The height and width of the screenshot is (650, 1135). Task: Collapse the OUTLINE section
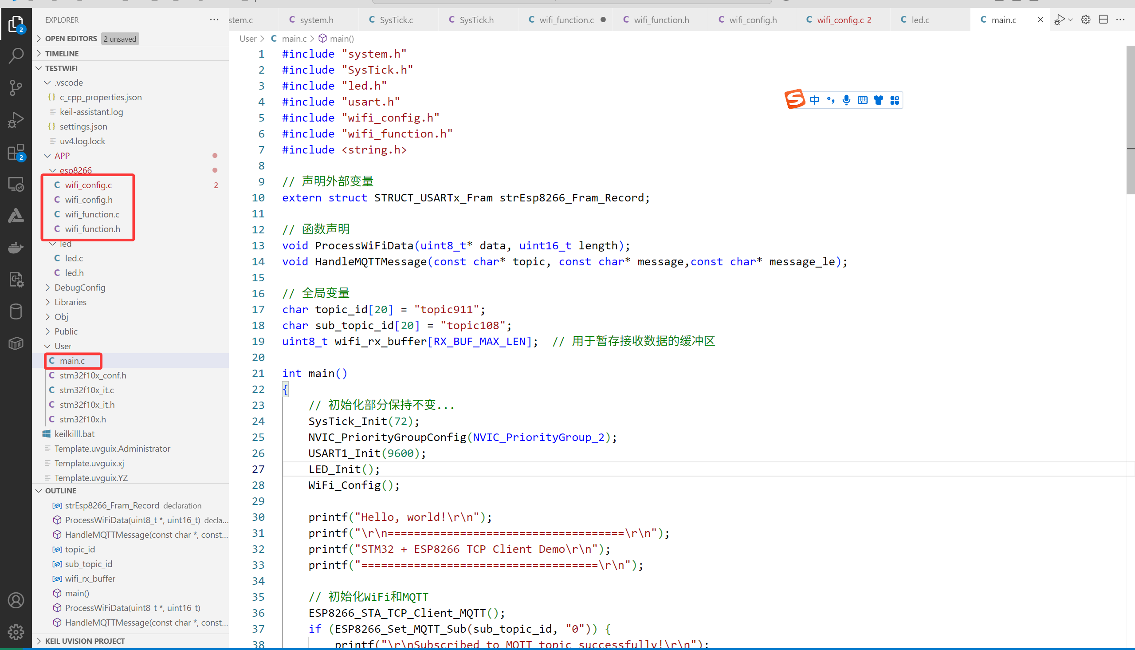pos(61,491)
